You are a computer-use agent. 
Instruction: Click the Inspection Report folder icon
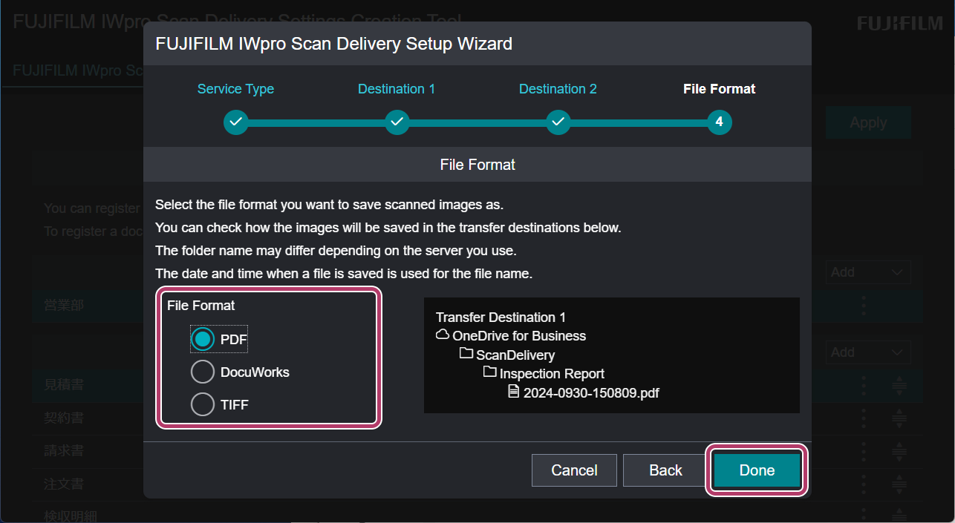490,372
